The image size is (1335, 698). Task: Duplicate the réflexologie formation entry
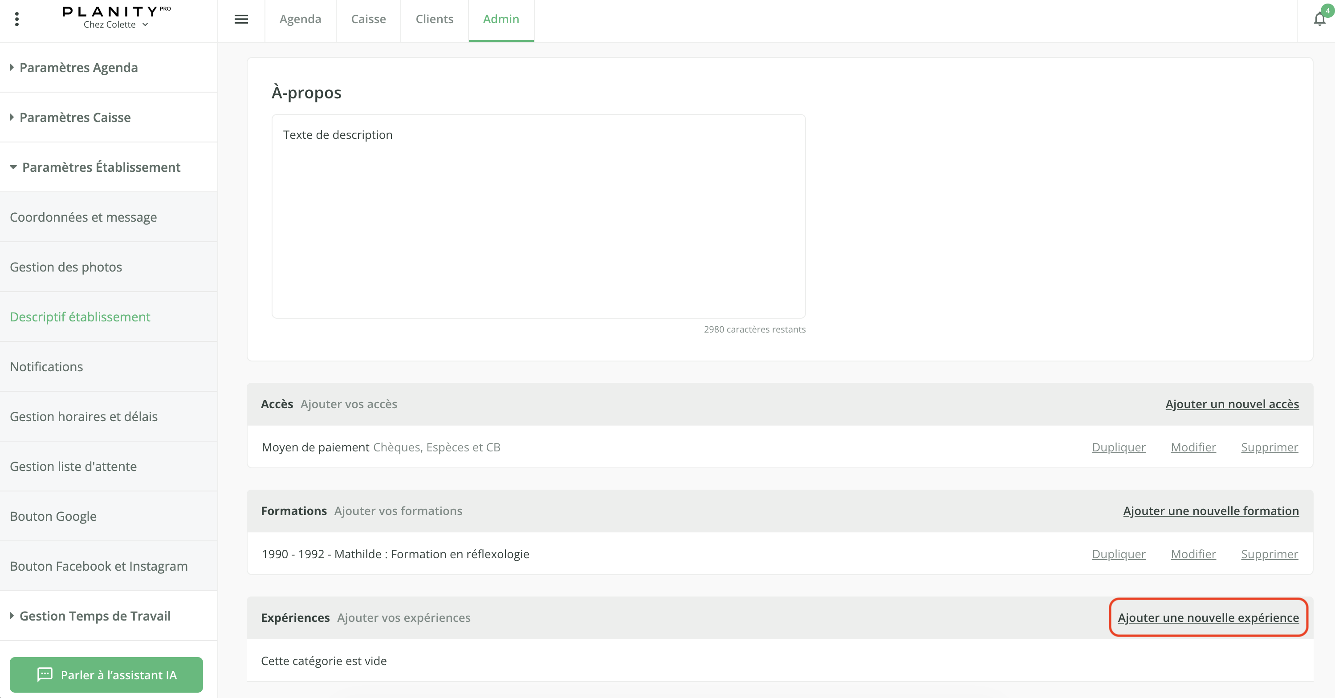[x=1118, y=553]
